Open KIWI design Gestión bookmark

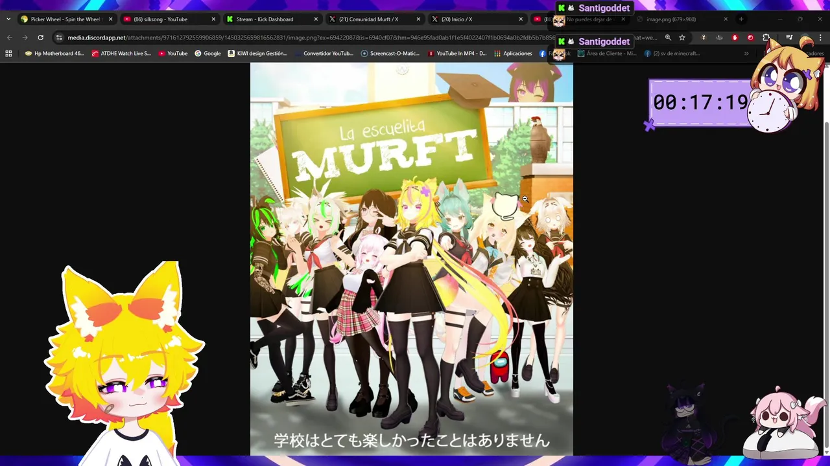(x=257, y=54)
